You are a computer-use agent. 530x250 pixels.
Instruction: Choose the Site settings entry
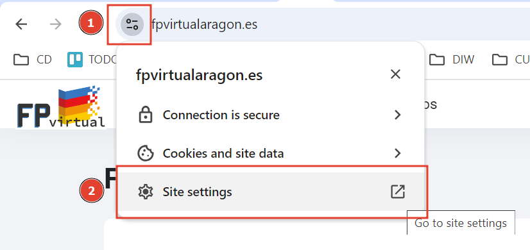[270, 192]
